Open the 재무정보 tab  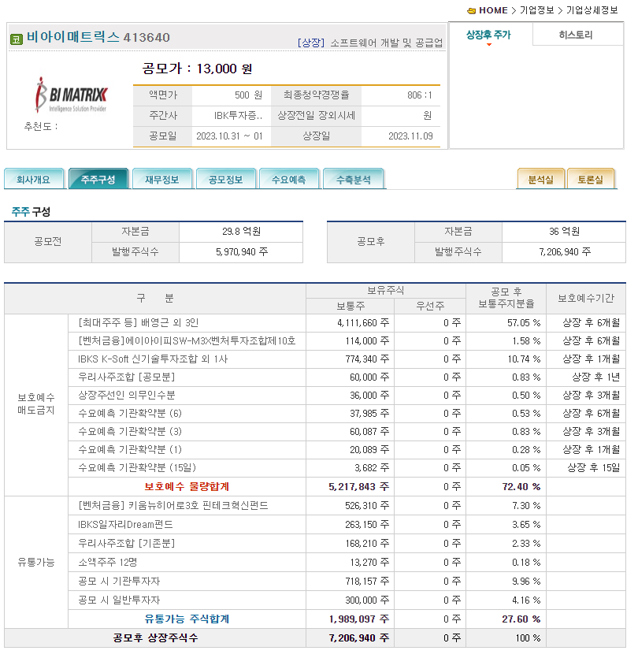(162, 179)
